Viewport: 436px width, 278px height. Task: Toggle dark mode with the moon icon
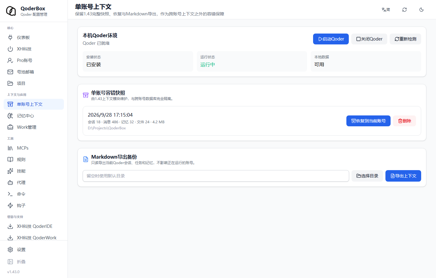point(421,10)
